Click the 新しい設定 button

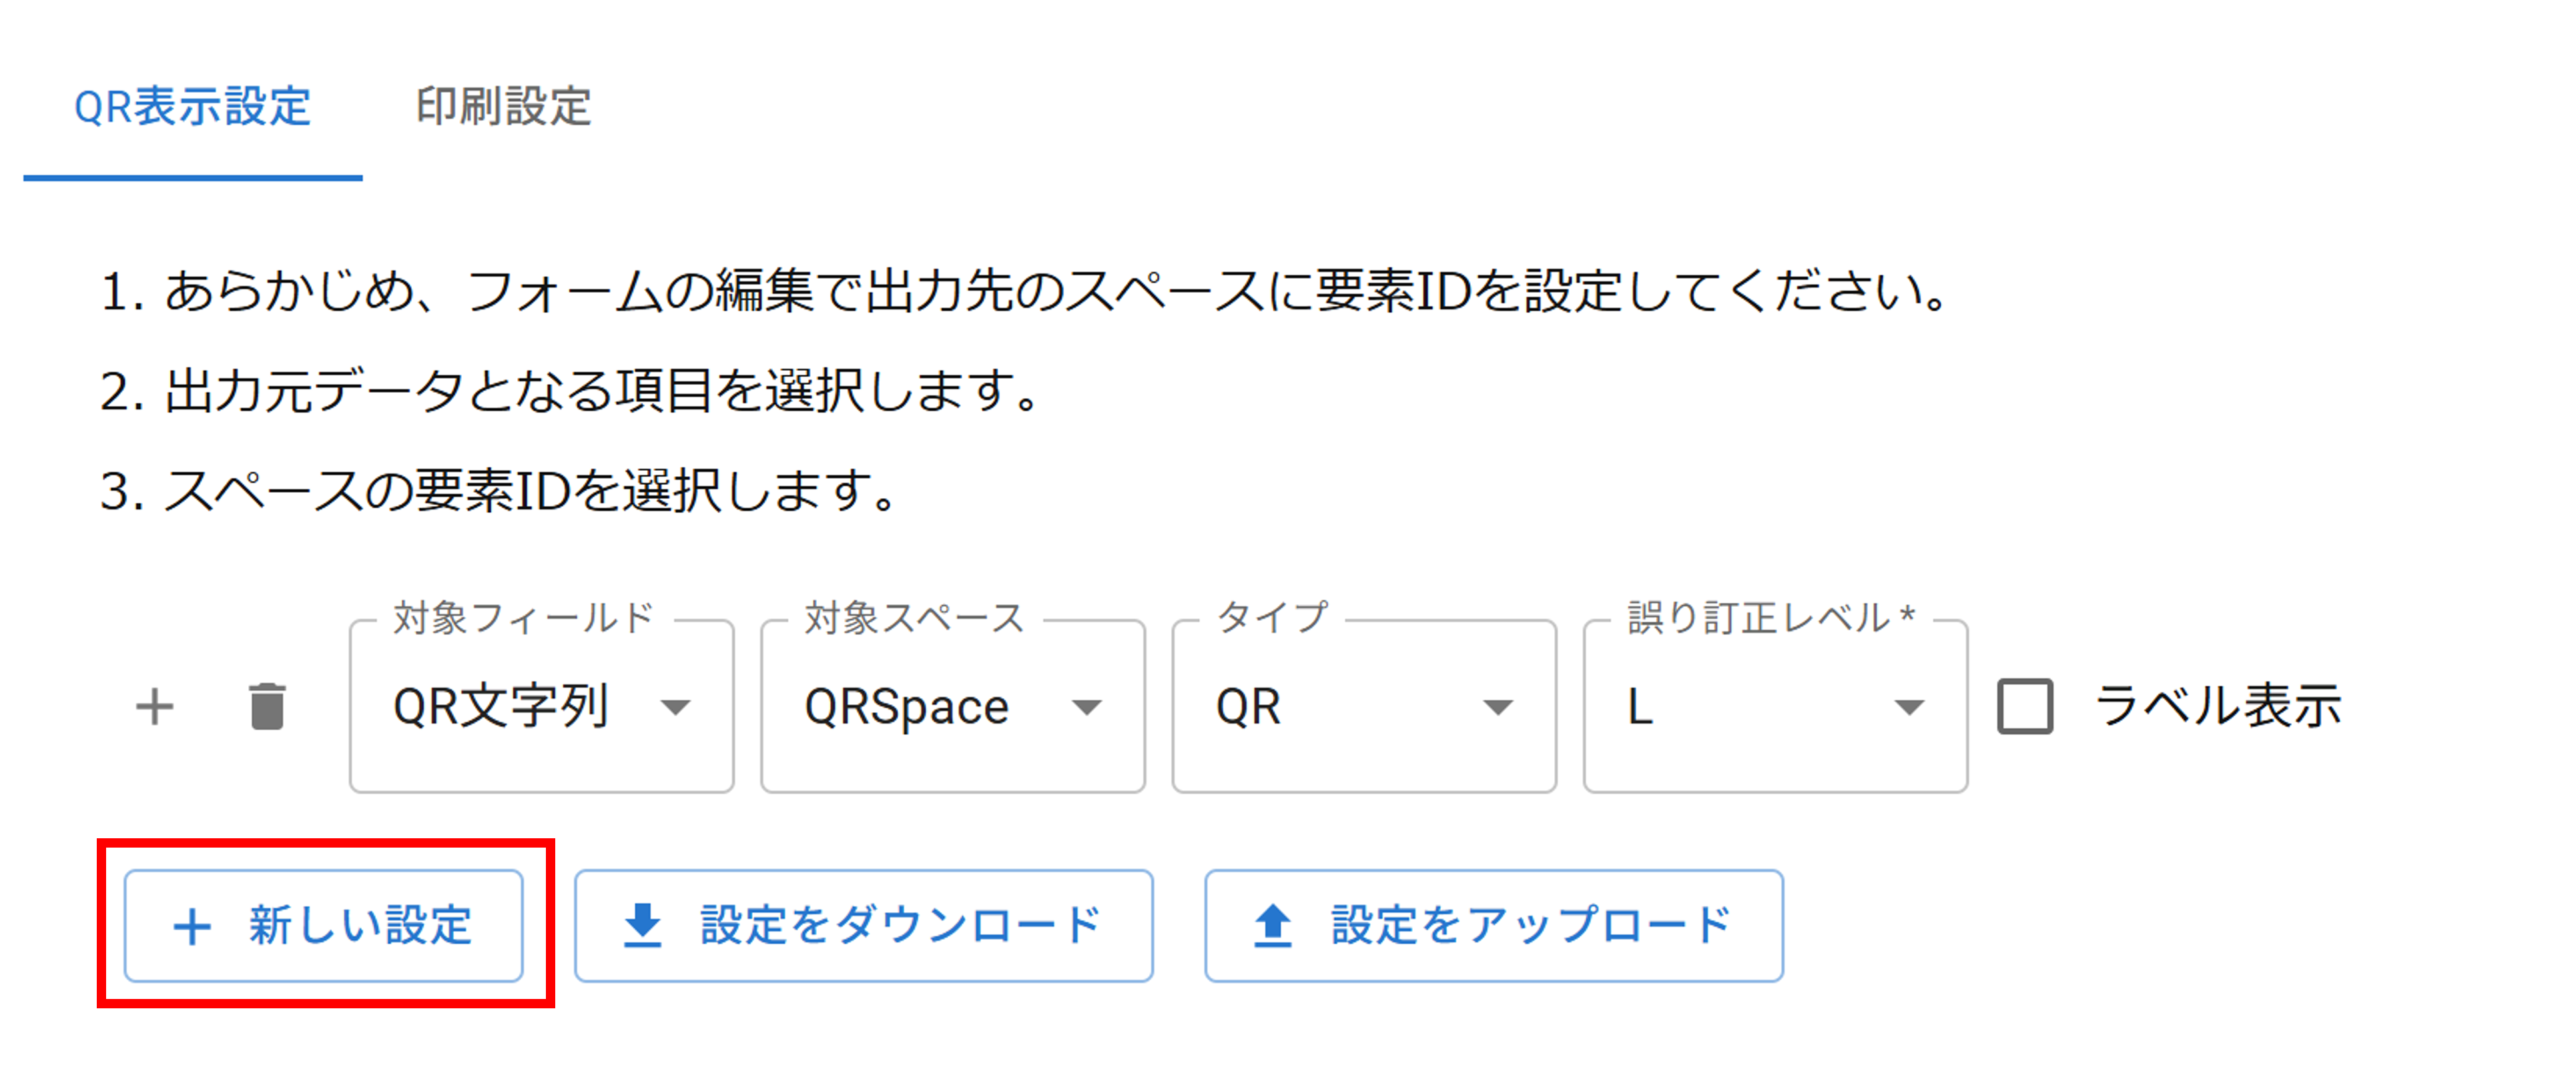pos(324,926)
